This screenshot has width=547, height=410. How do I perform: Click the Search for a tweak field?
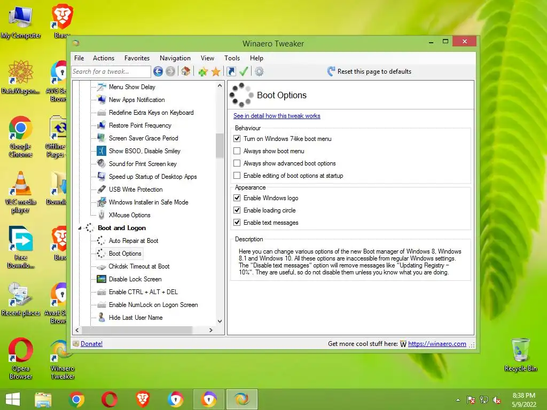[x=111, y=72]
